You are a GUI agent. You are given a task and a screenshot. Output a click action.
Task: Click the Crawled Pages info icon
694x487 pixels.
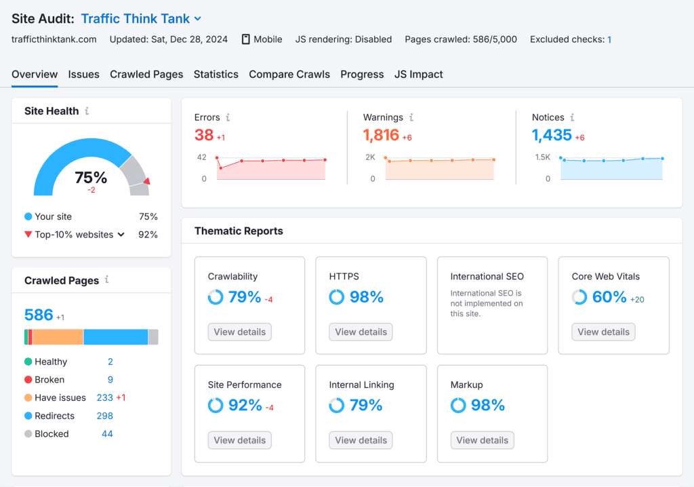(106, 280)
